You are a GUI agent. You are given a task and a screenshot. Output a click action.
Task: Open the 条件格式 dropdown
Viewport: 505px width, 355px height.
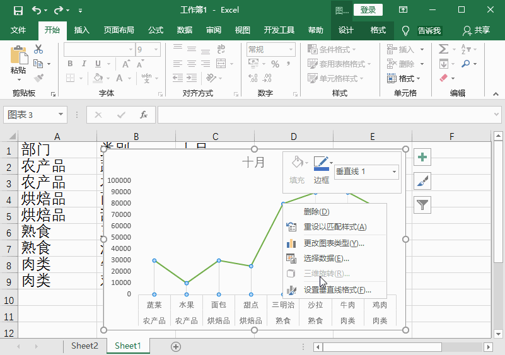tap(332, 49)
